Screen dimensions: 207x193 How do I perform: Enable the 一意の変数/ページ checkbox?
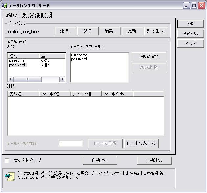coord(7,160)
